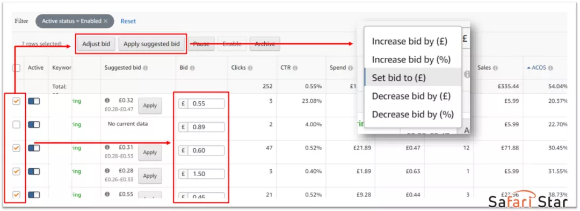Click the Reset filter link
The height and width of the screenshot is (211, 580).
pyautogui.click(x=128, y=21)
